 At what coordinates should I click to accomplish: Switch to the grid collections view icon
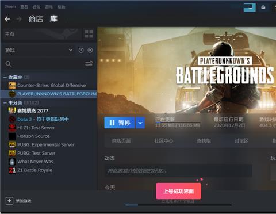coord(89,34)
